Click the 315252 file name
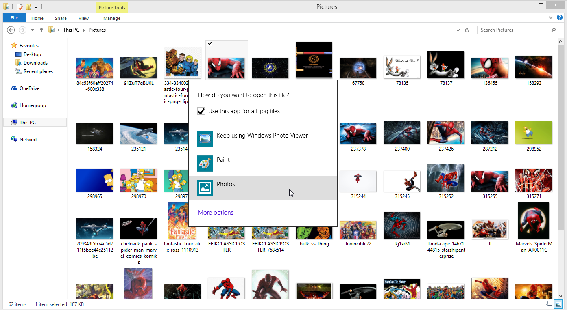 (446, 196)
